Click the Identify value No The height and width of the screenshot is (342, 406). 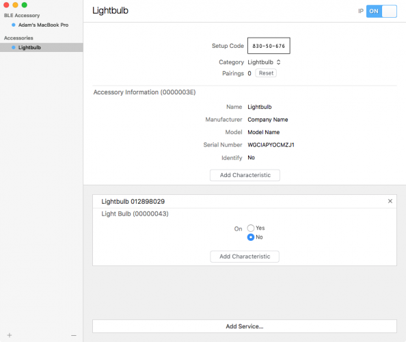click(x=251, y=157)
